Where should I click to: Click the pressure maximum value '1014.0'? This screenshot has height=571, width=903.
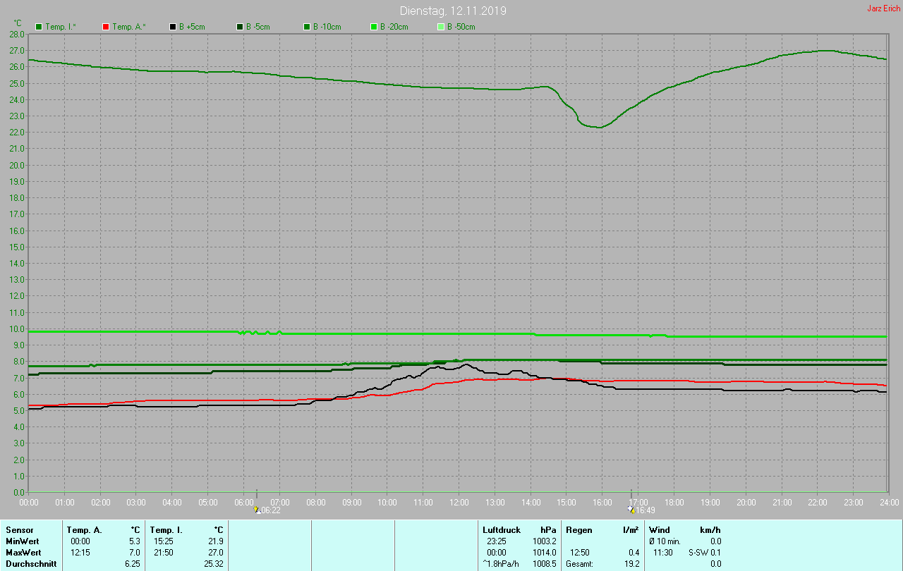[545, 552]
